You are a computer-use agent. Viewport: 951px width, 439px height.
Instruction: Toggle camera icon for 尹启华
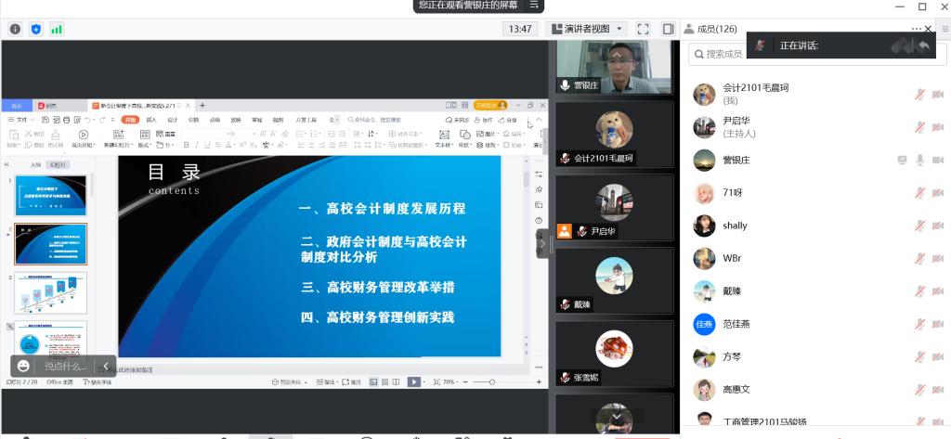point(938,127)
